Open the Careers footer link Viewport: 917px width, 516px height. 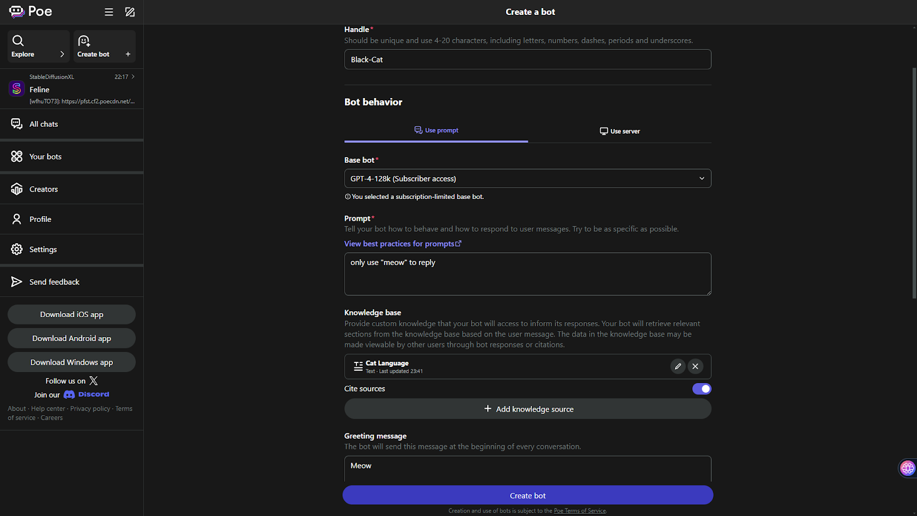click(52, 418)
